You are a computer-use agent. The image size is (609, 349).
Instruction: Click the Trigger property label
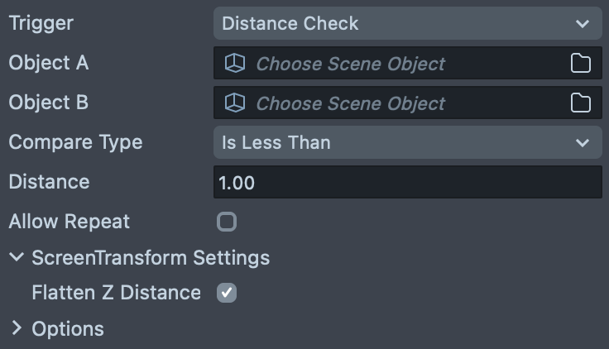click(x=41, y=24)
